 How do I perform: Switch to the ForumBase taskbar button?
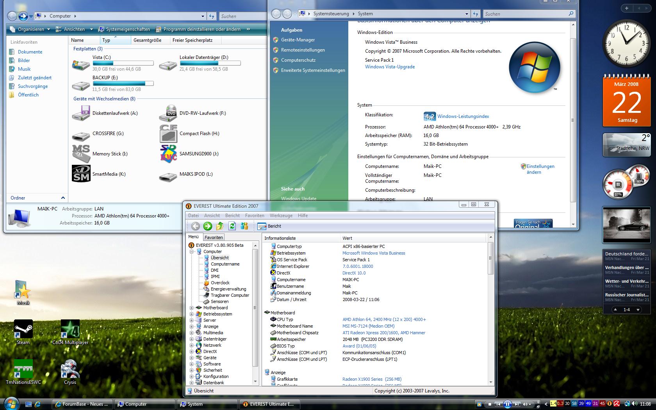tap(82, 404)
